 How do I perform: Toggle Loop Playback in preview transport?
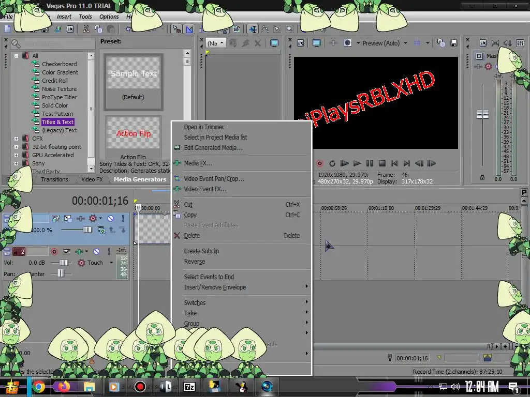pos(332,163)
